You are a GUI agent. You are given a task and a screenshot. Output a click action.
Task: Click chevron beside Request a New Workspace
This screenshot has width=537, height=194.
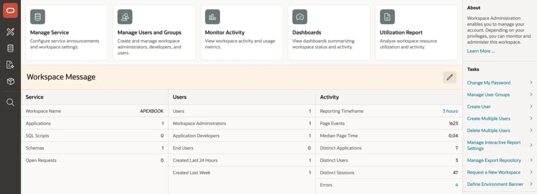[531, 172]
